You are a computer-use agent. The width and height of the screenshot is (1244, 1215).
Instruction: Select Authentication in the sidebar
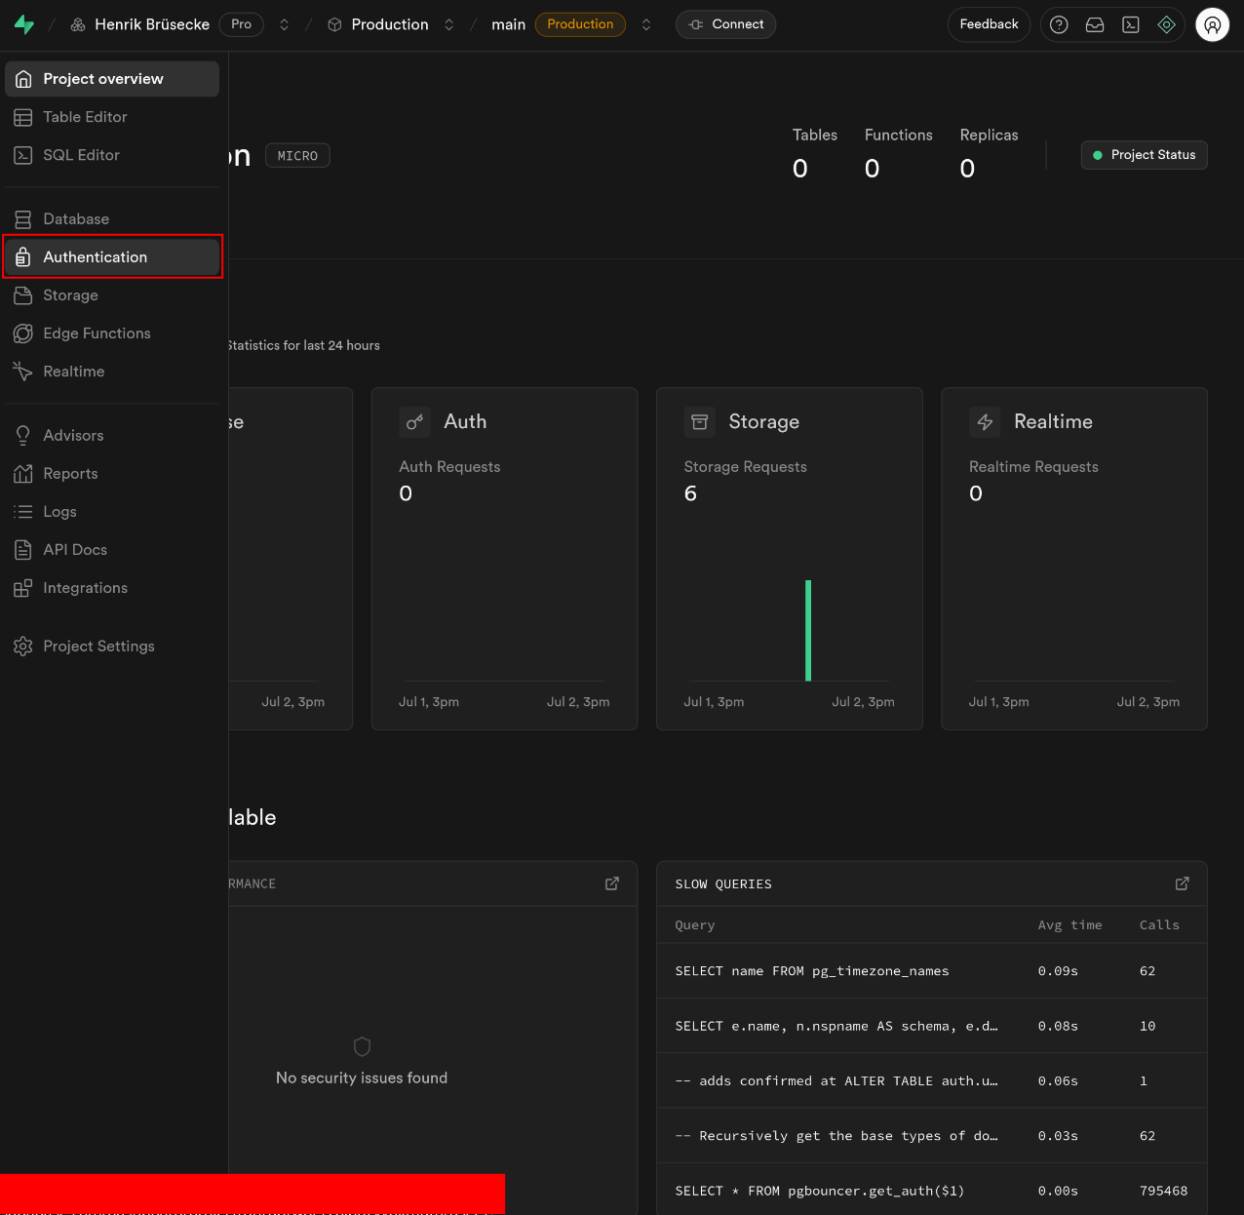point(95,257)
